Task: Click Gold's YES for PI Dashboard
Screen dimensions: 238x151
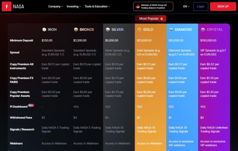Action: tap(139, 107)
